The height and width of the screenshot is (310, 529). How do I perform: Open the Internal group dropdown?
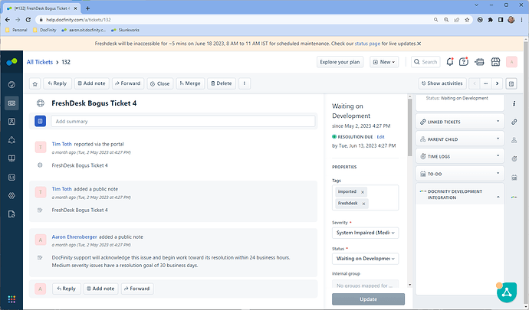[366, 284]
